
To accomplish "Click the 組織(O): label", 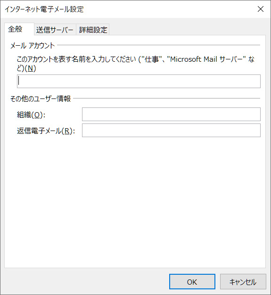I will tap(31, 115).
